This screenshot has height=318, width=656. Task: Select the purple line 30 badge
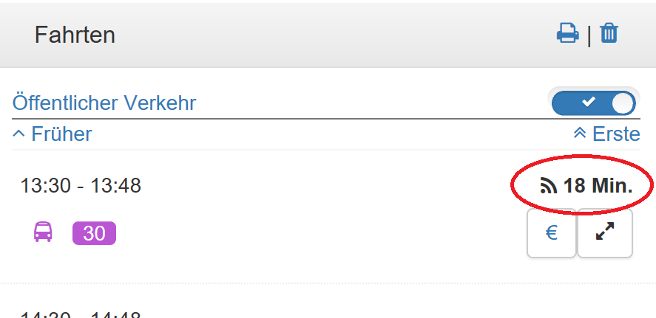point(94,233)
